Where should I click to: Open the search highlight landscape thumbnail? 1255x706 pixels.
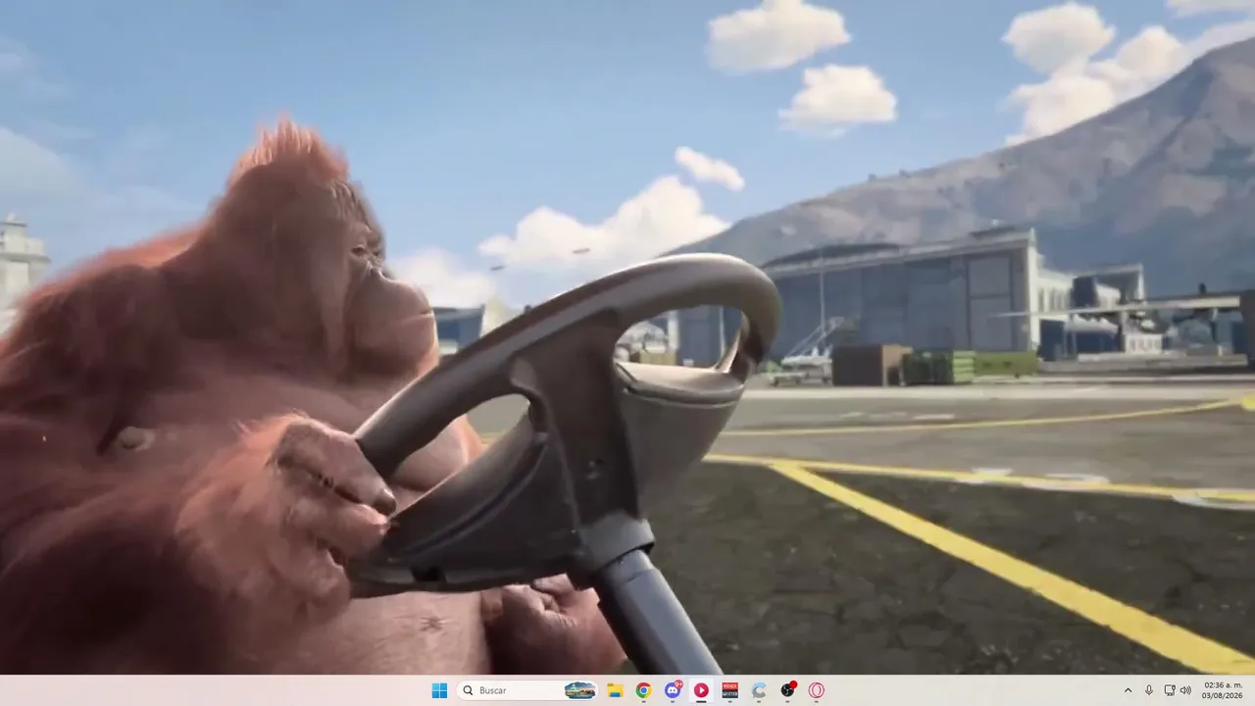(580, 690)
